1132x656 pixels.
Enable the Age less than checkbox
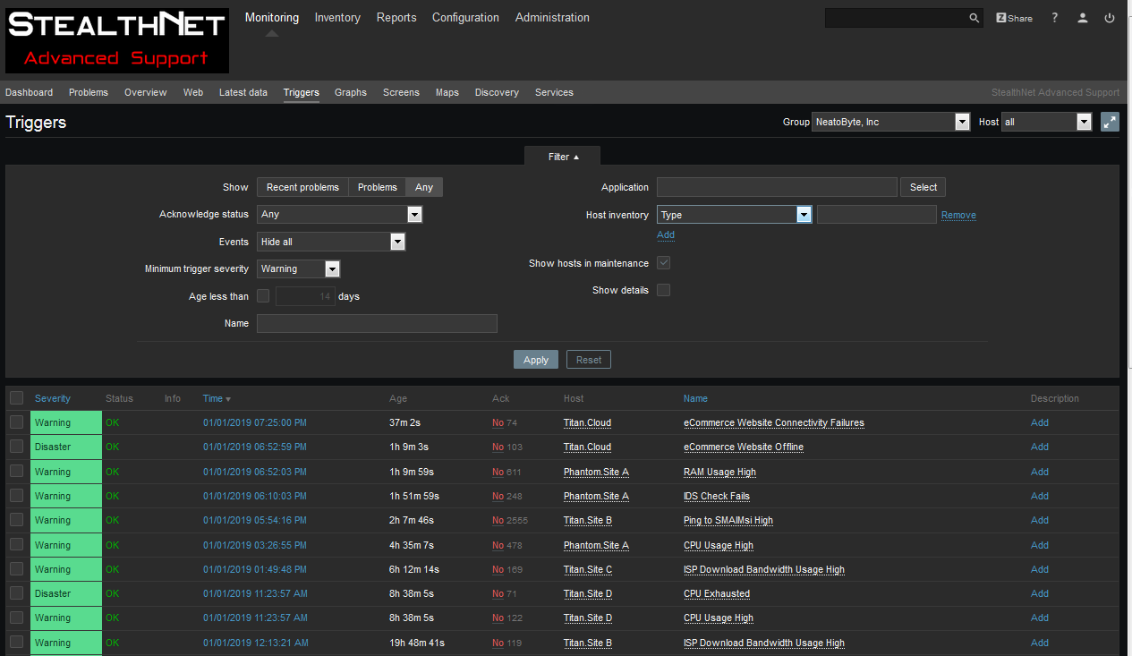263,296
